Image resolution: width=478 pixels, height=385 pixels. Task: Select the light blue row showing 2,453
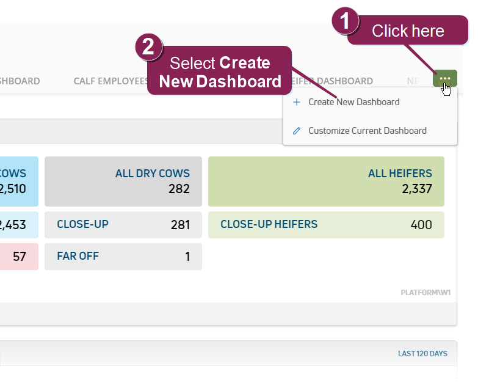coord(18,225)
